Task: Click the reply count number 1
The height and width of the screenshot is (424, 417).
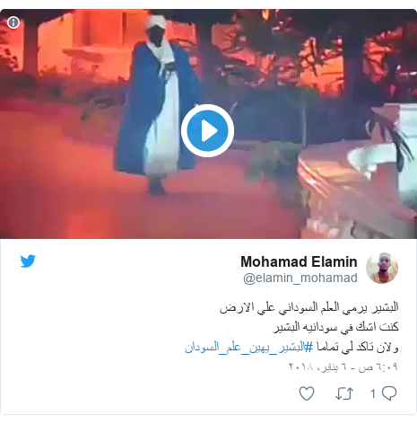Action: click(373, 393)
